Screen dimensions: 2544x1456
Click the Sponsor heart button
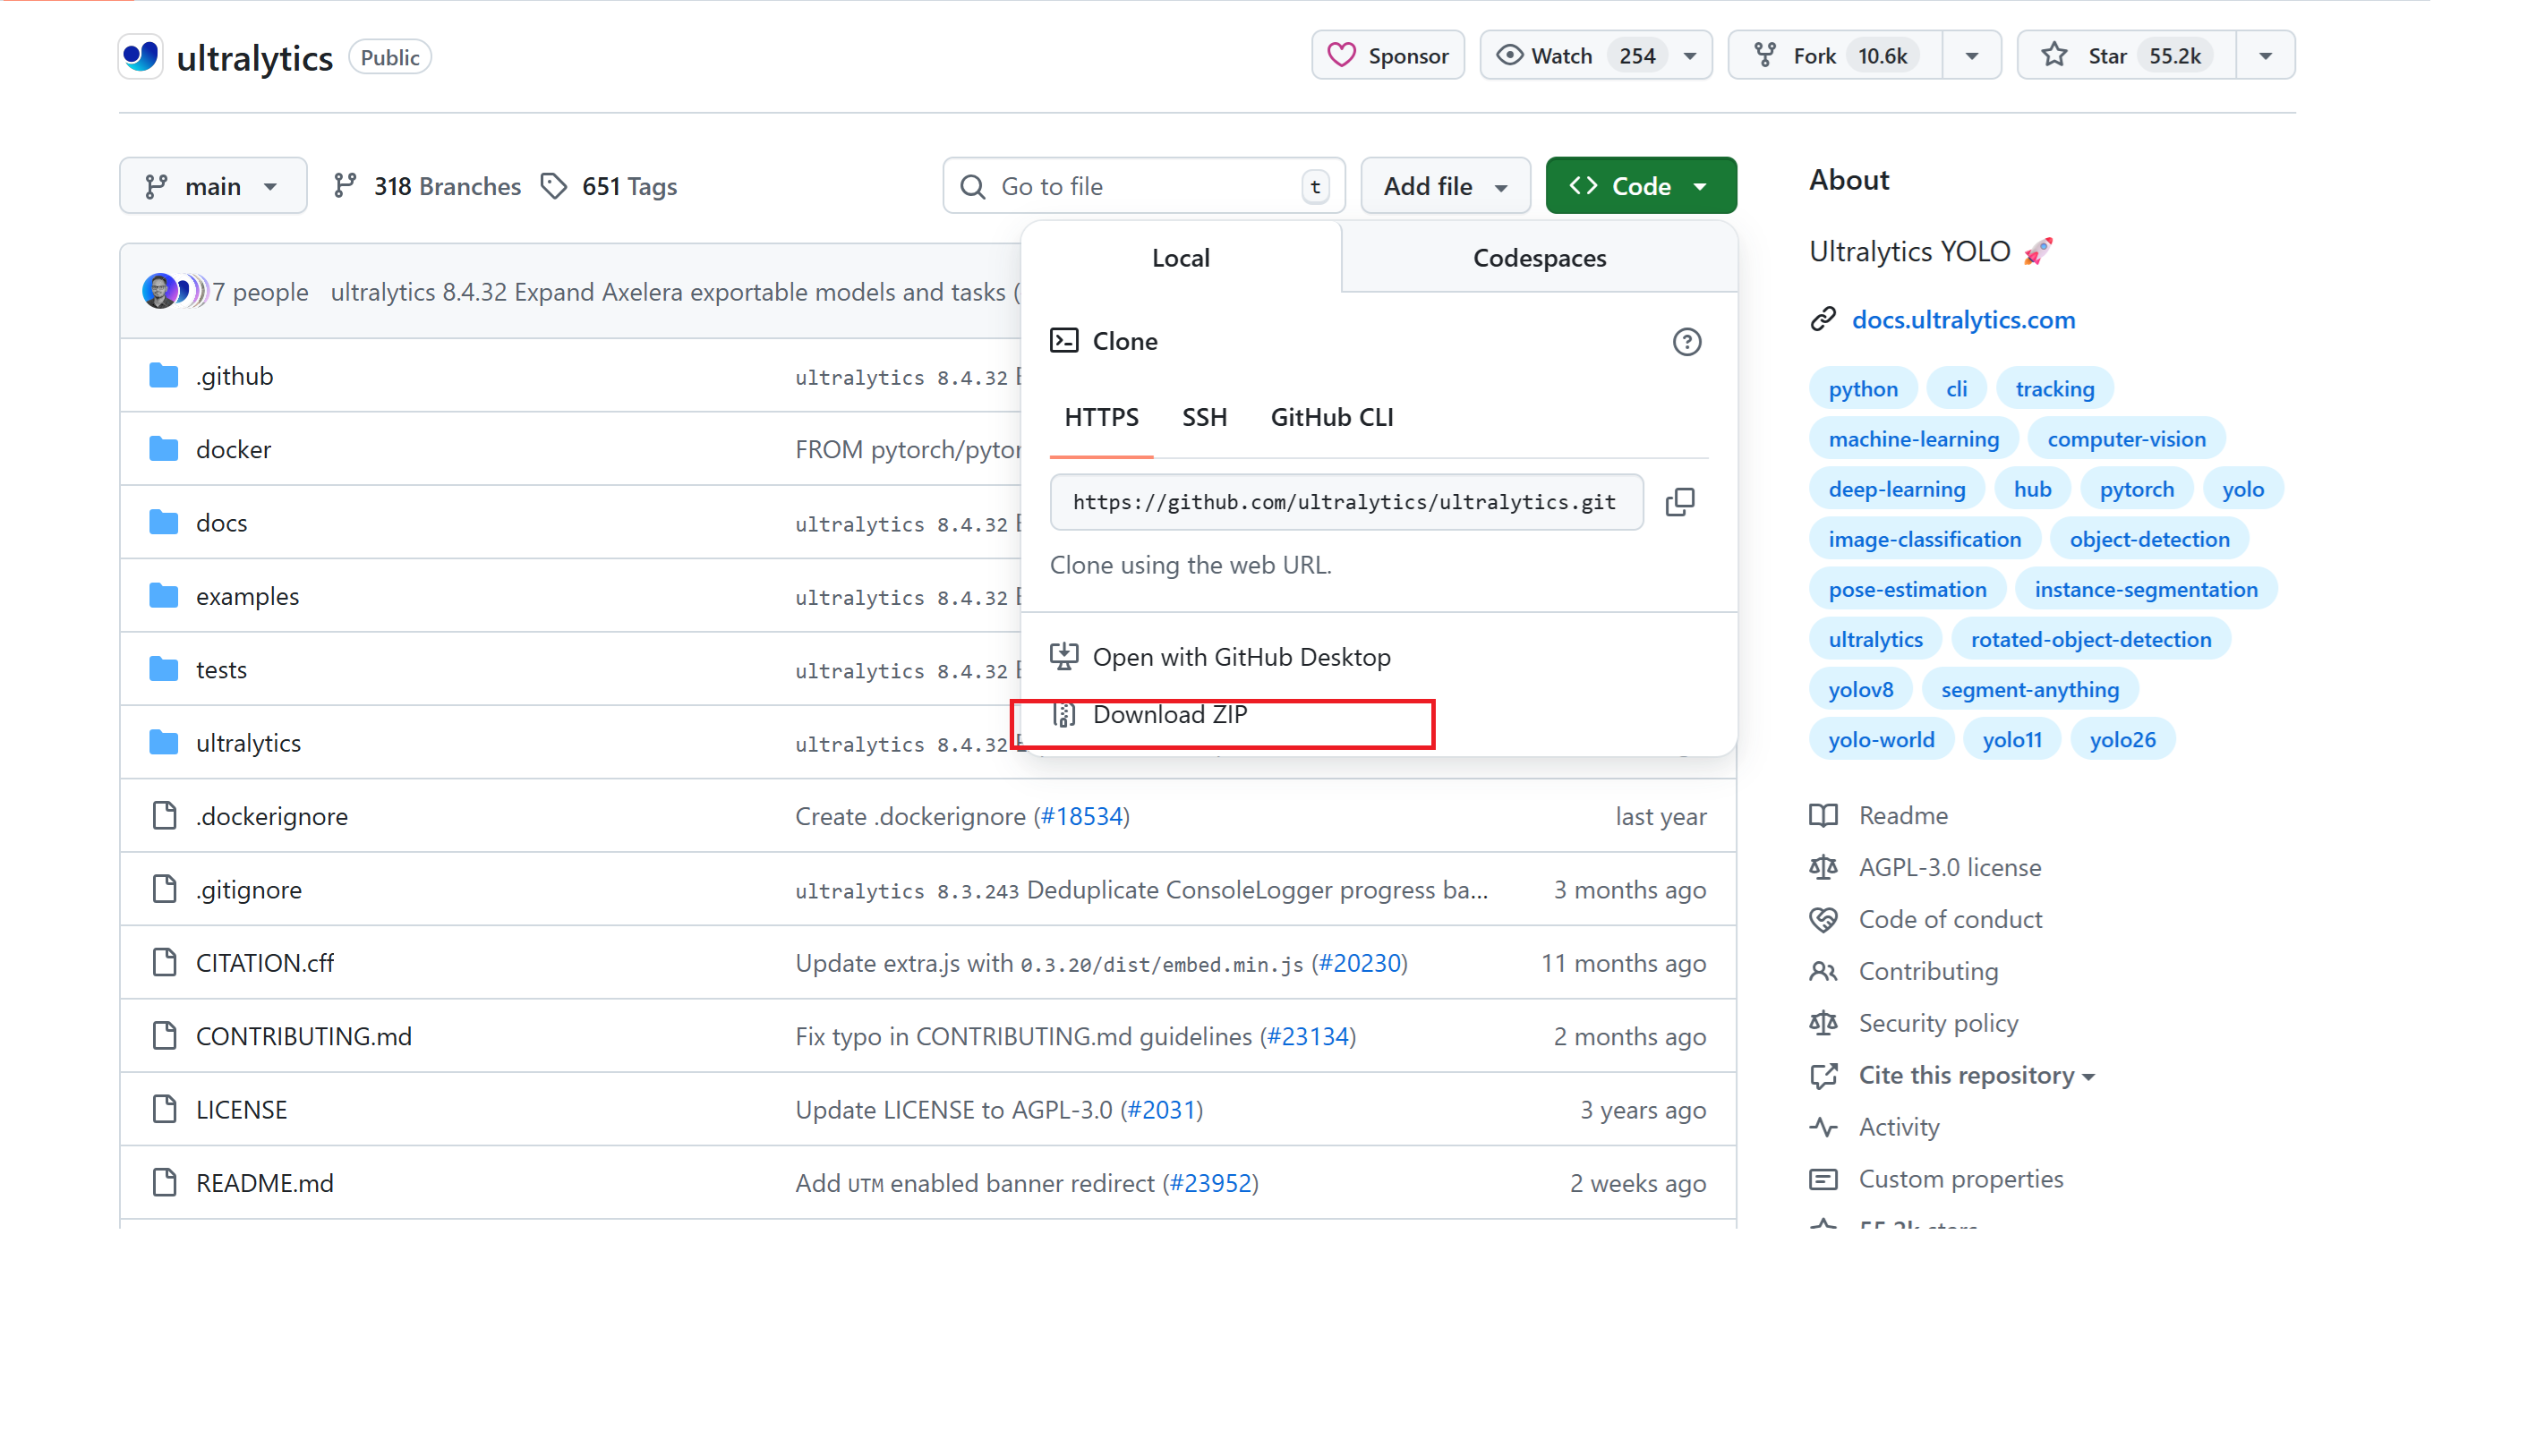pyautogui.click(x=1387, y=56)
